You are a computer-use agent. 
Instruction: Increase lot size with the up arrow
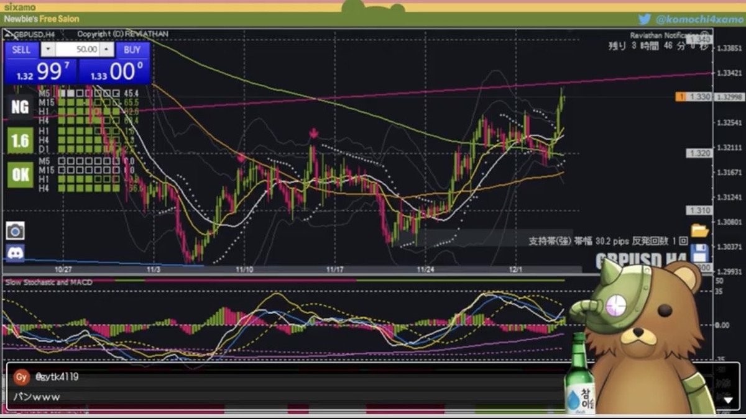pos(106,50)
